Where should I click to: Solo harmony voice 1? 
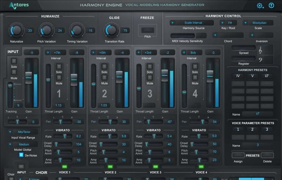[59, 66]
